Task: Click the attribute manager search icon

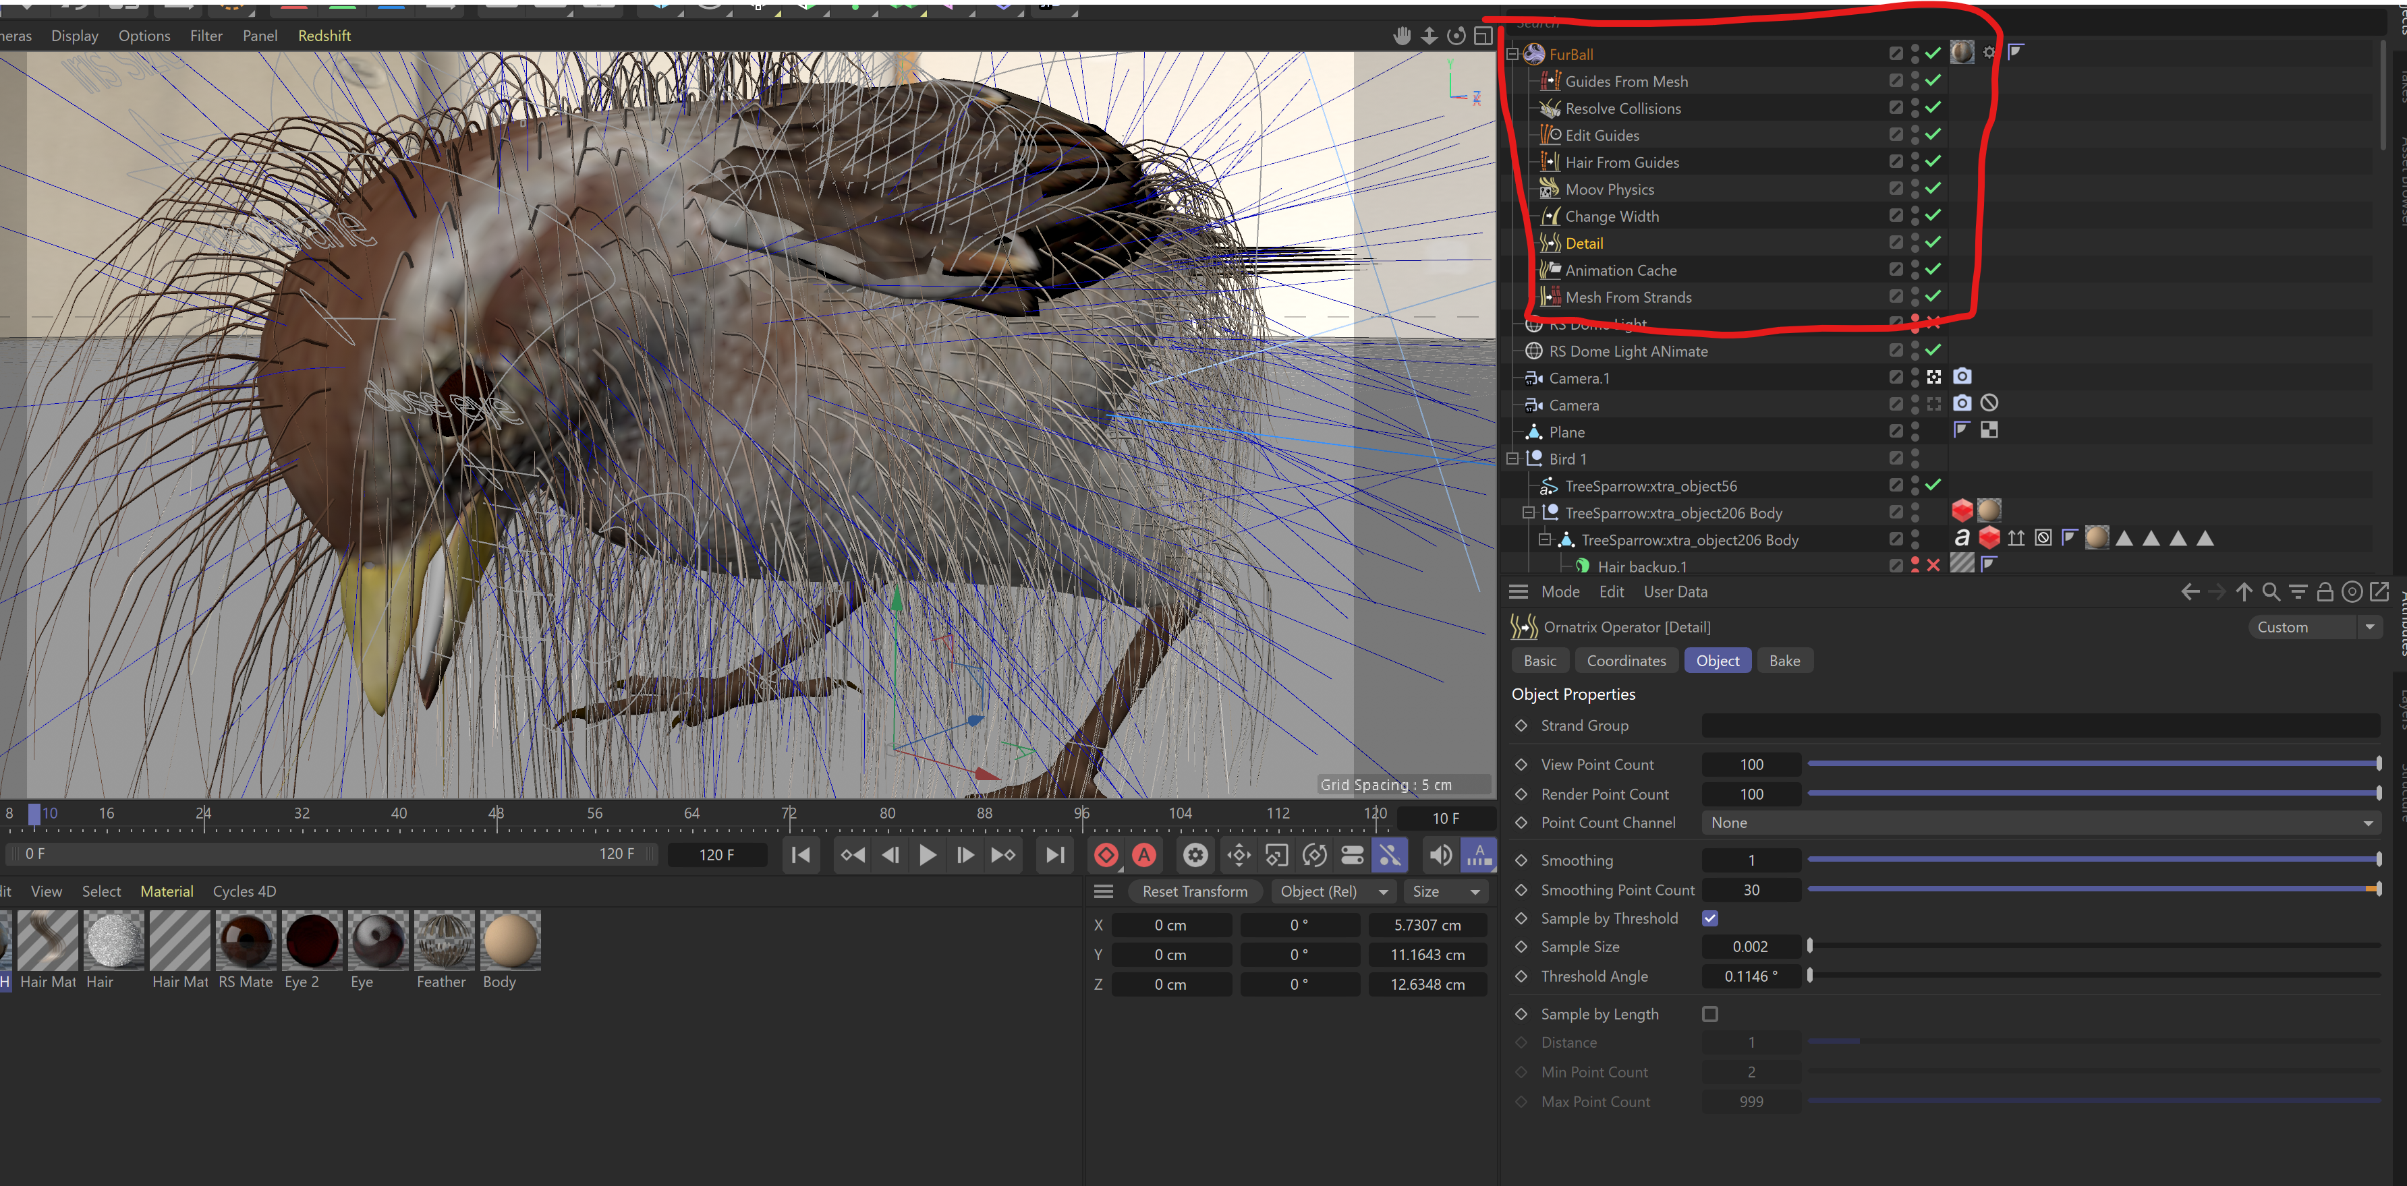Action: point(2271,592)
